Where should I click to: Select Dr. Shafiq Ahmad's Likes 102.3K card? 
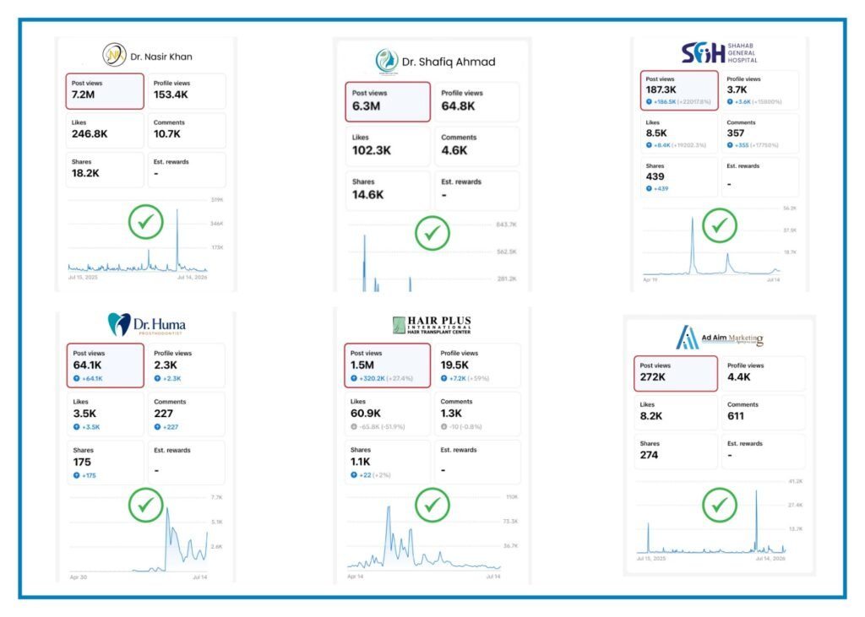pyautogui.click(x=388, y=147)
